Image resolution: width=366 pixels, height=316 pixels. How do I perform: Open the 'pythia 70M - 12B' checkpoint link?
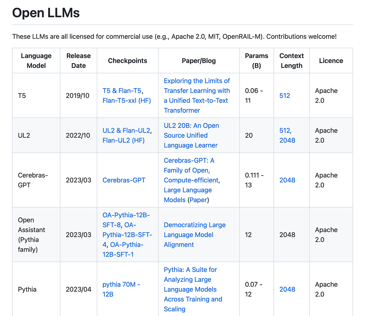[x=121, y=289]
